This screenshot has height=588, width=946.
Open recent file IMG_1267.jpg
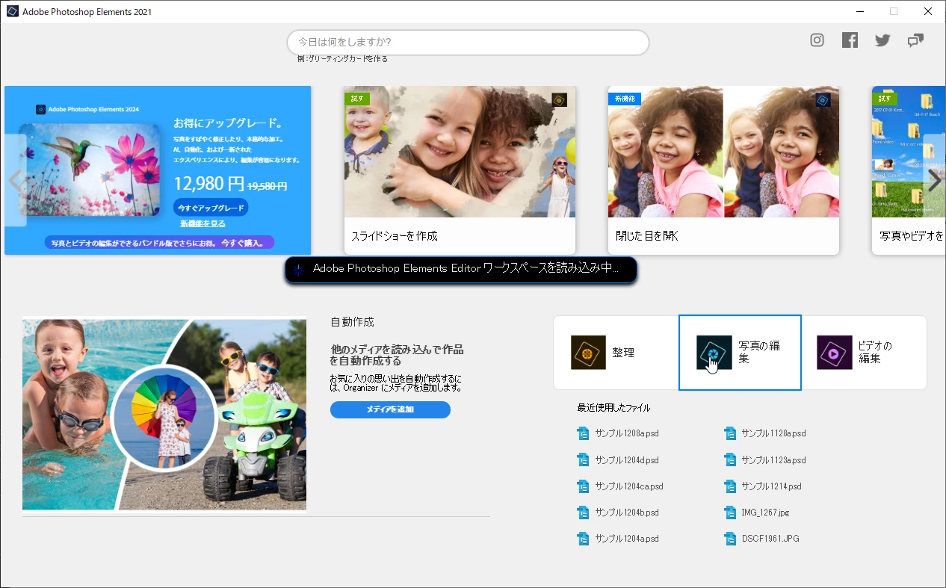(765, 513)
